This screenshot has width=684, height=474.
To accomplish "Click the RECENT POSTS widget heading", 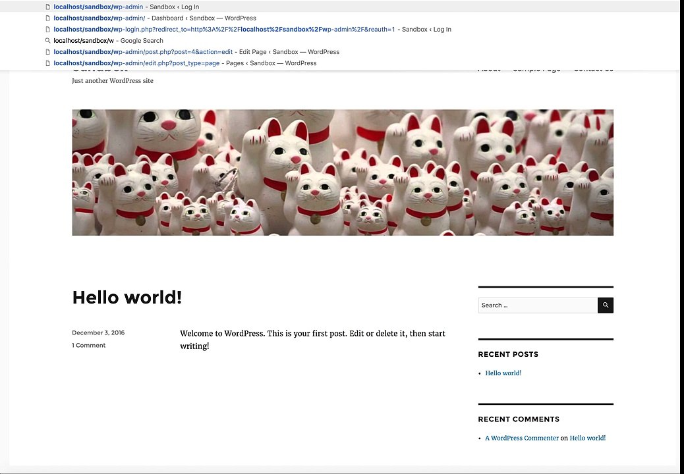I will pos(508,354).
